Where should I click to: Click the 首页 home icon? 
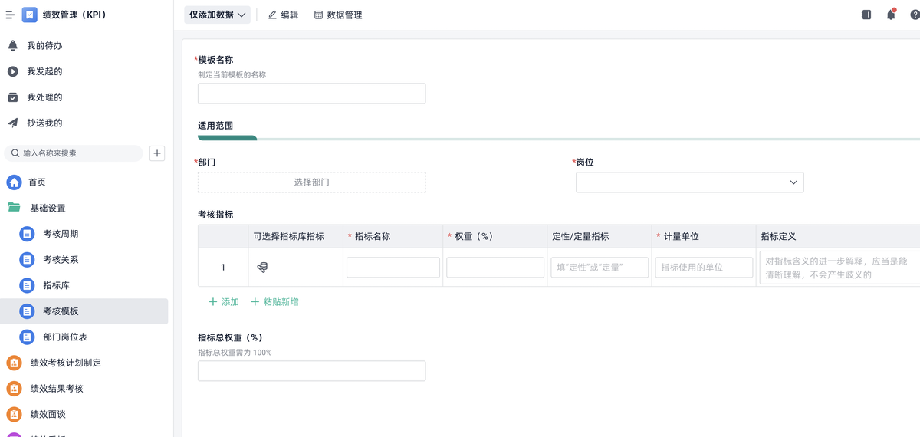(14, 182)
